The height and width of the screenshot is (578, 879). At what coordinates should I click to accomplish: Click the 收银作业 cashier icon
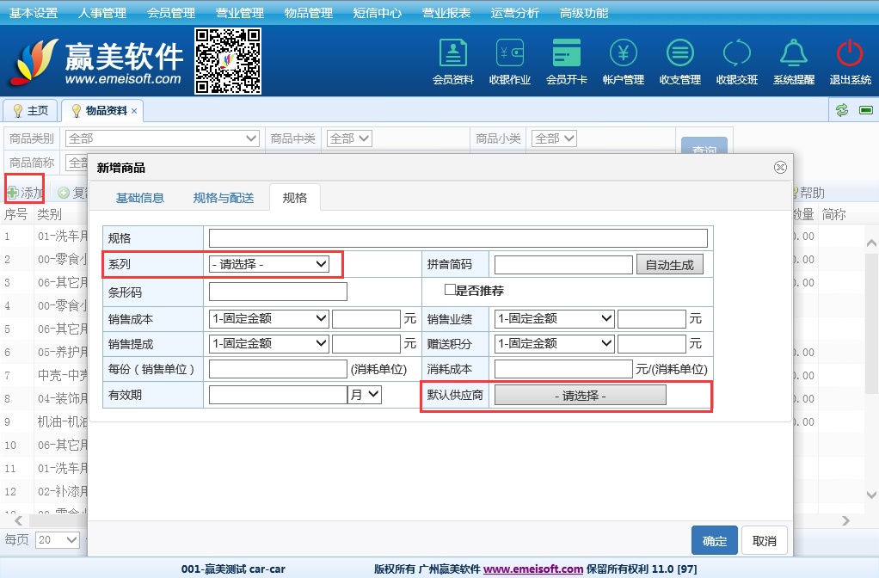pyautogui.click(x=509, y=53)
